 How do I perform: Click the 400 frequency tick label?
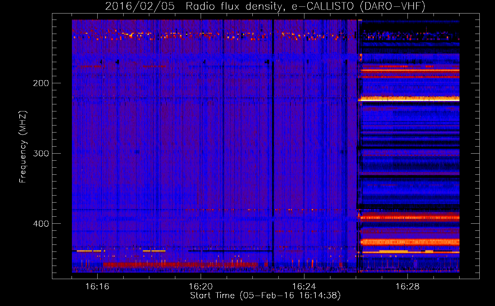(x=41, y=224)
